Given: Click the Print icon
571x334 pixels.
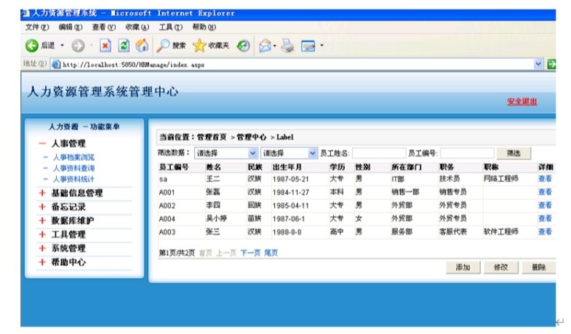Looking at the screenshot, I should (x=288, y=46).
